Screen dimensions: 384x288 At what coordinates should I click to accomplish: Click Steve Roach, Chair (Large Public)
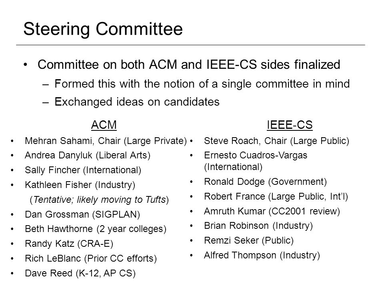point(276,141)
